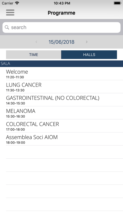Tap the SALA section header
The height and width of the screenshot is (219, 123).
point(61,64)
